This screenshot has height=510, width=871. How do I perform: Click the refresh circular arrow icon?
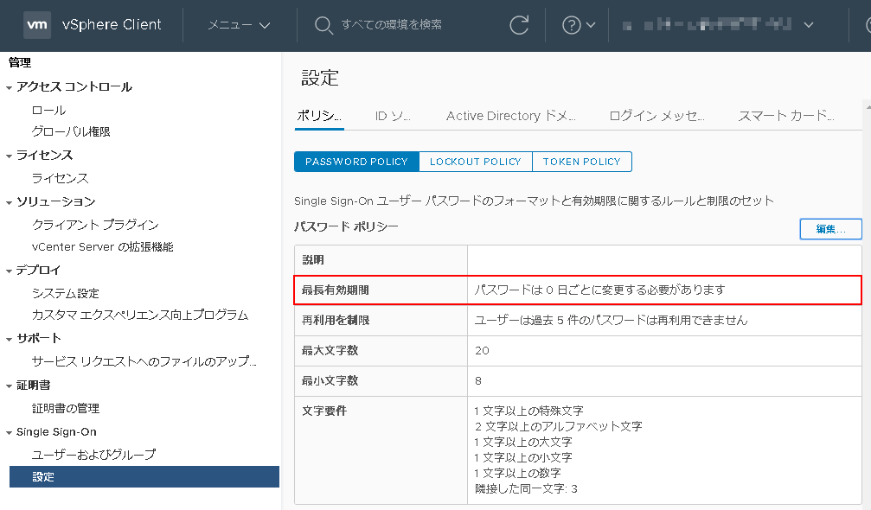(519, 25)
